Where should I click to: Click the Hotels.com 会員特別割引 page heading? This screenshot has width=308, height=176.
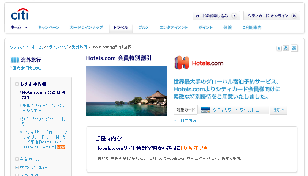pyautogui.click(x=118, y=58)
